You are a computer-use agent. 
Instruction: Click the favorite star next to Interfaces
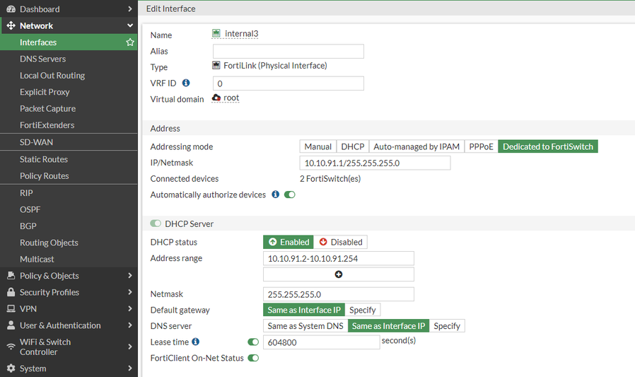pos(130,42)
